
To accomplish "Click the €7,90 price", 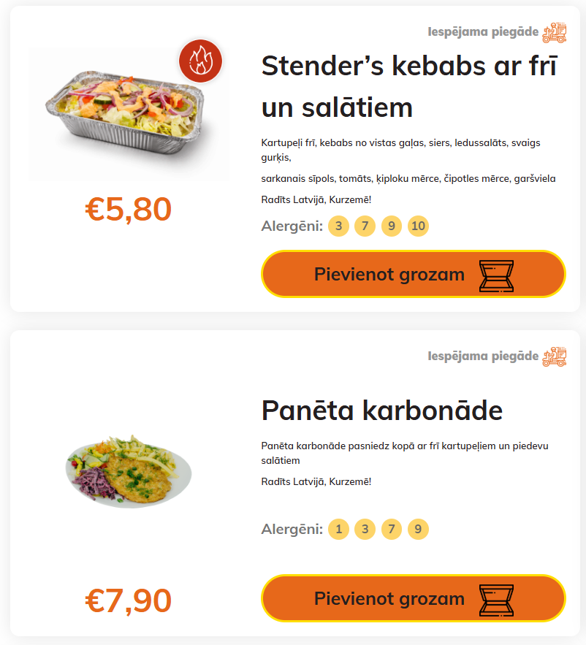I will point(129,600).
